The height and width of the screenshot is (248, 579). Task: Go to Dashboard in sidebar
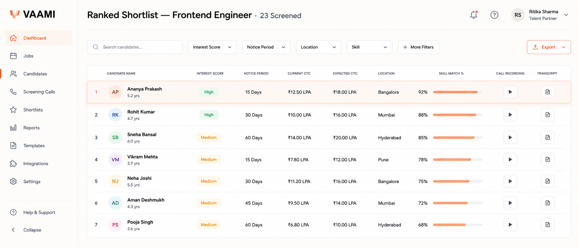(x=39, y=38)
